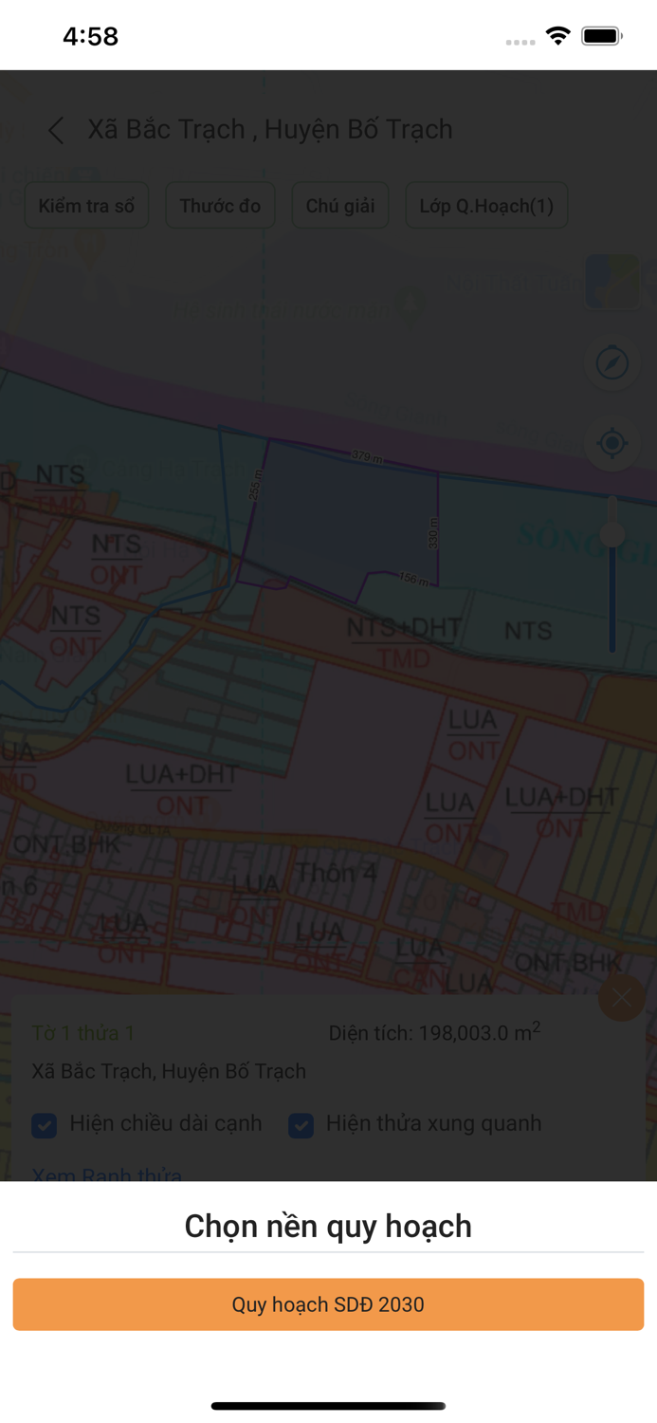Go back using the left chevron arrow

[56, 130]
